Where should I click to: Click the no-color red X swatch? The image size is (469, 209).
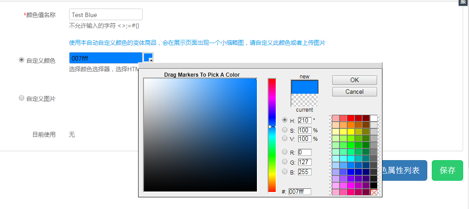coord(374,192)
